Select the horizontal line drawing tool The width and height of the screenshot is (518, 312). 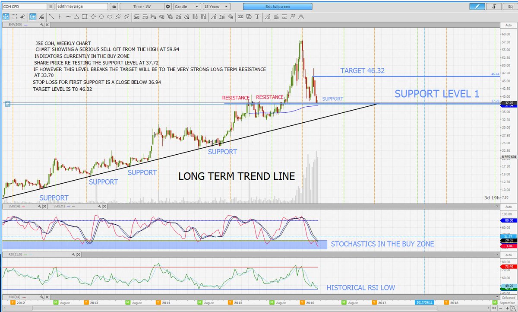(68, 16)
